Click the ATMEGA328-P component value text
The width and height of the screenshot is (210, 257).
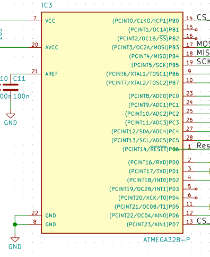click(x=167, y=240)
